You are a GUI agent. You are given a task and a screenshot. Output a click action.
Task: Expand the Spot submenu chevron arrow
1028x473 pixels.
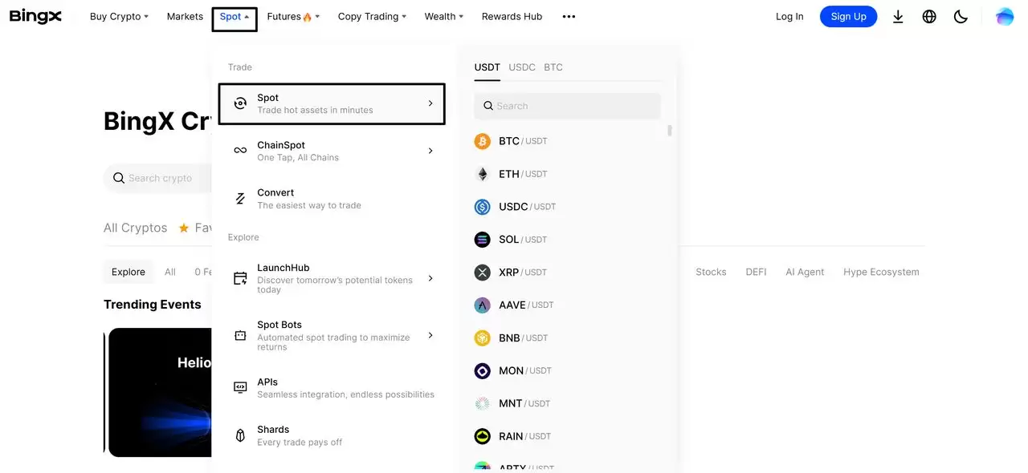coord(430,103)
